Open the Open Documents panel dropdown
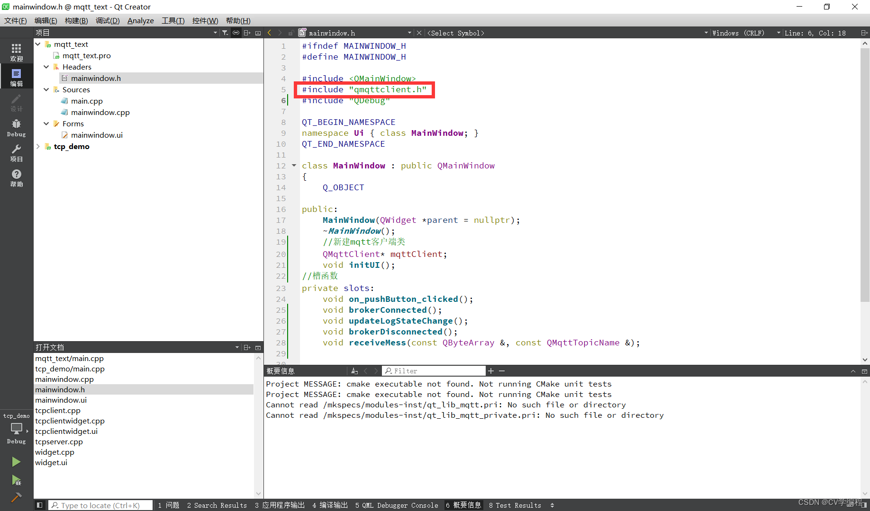This screenshot has height=511, width=870. (x=237, y=347)
